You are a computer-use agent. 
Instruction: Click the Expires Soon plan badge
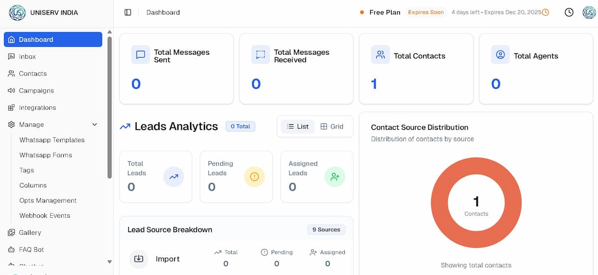426,12
